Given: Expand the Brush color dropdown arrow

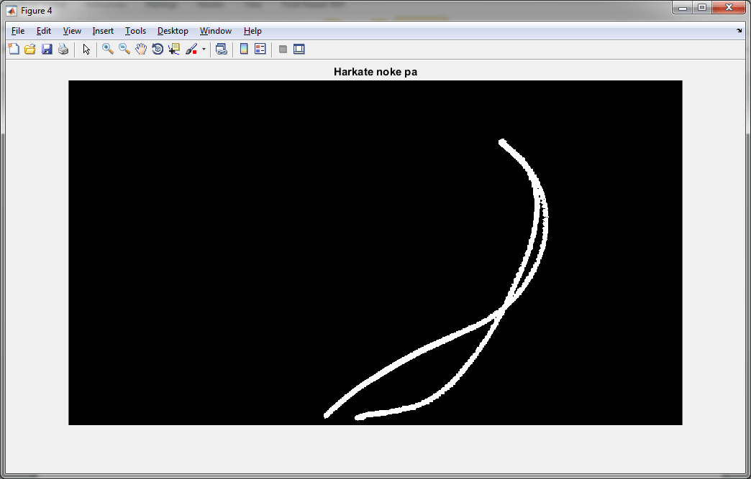Looking at the screenshot, I should (x=204, y=50).
